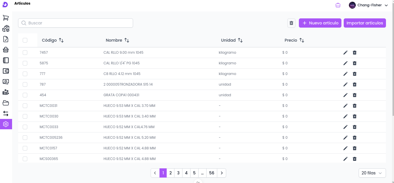Edit article 7457 with pencil icon
The width and height of the screenshot is (394, 183).
click(x=345, y=53)
